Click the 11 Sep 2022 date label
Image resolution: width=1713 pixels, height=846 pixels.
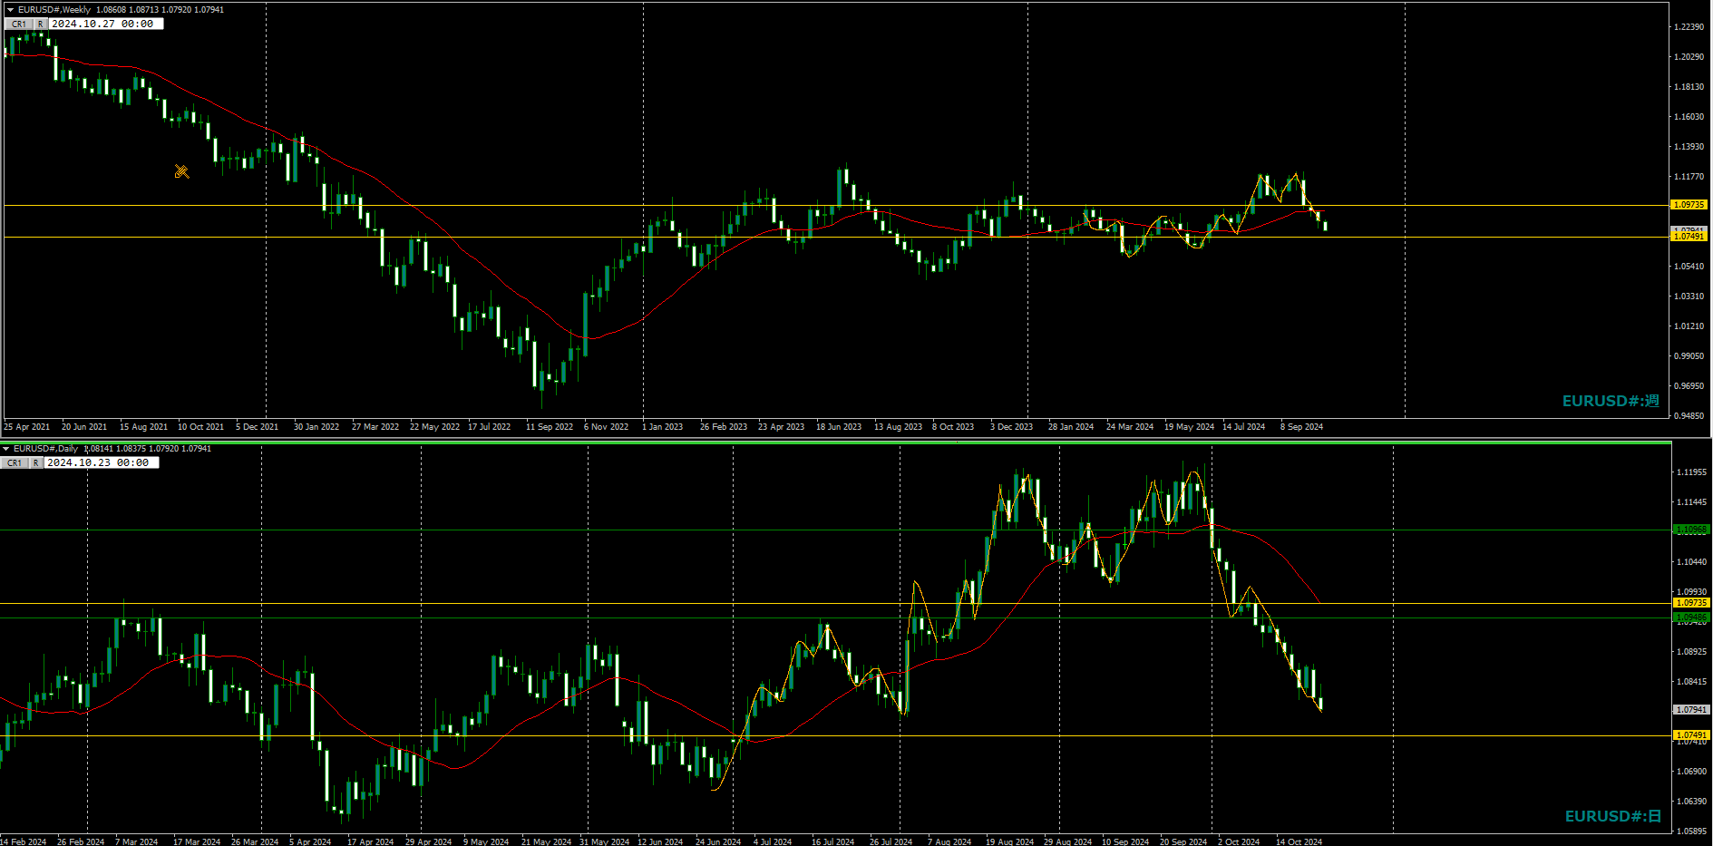pyautogui.click(x=550, y=427)
